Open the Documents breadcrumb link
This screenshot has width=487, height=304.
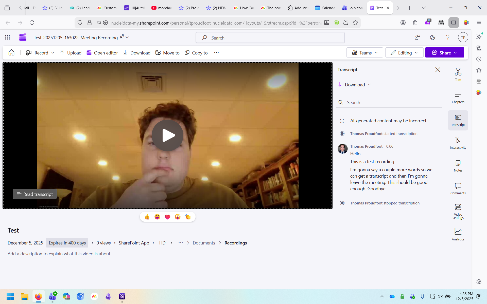pyautogui.click(x=204, y=243)
